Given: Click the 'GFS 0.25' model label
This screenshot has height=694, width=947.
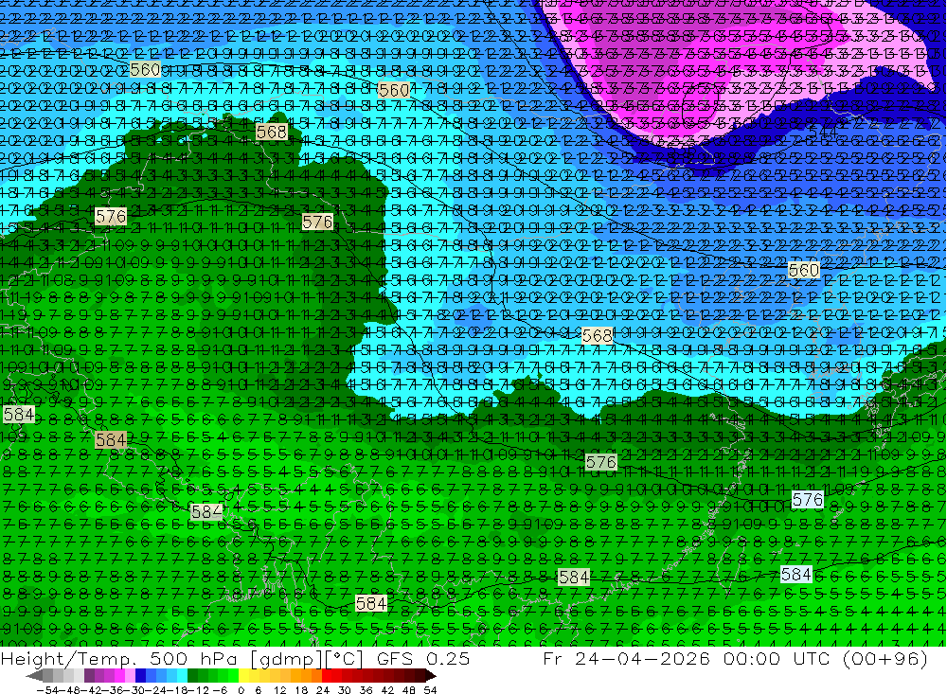Looking at the screenshot, I should point(423,659).
